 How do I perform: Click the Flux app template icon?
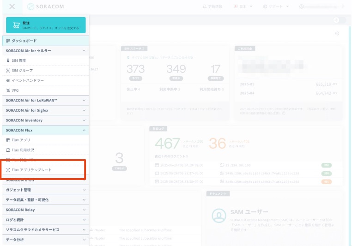pos(8,170)
